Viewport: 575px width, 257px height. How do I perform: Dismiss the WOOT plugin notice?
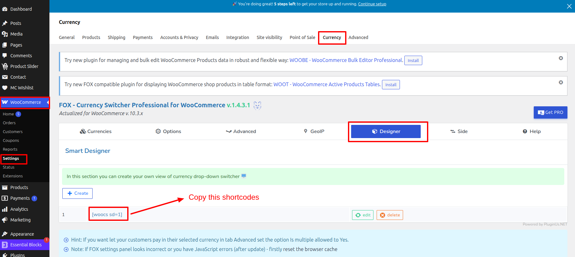(561, 82)
